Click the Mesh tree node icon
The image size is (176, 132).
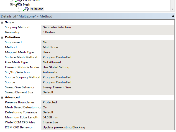(x=20, y=4)
